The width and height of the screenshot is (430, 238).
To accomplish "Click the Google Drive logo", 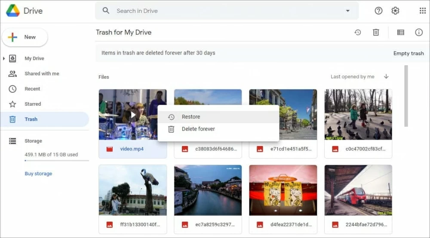I will pos(13,11).
